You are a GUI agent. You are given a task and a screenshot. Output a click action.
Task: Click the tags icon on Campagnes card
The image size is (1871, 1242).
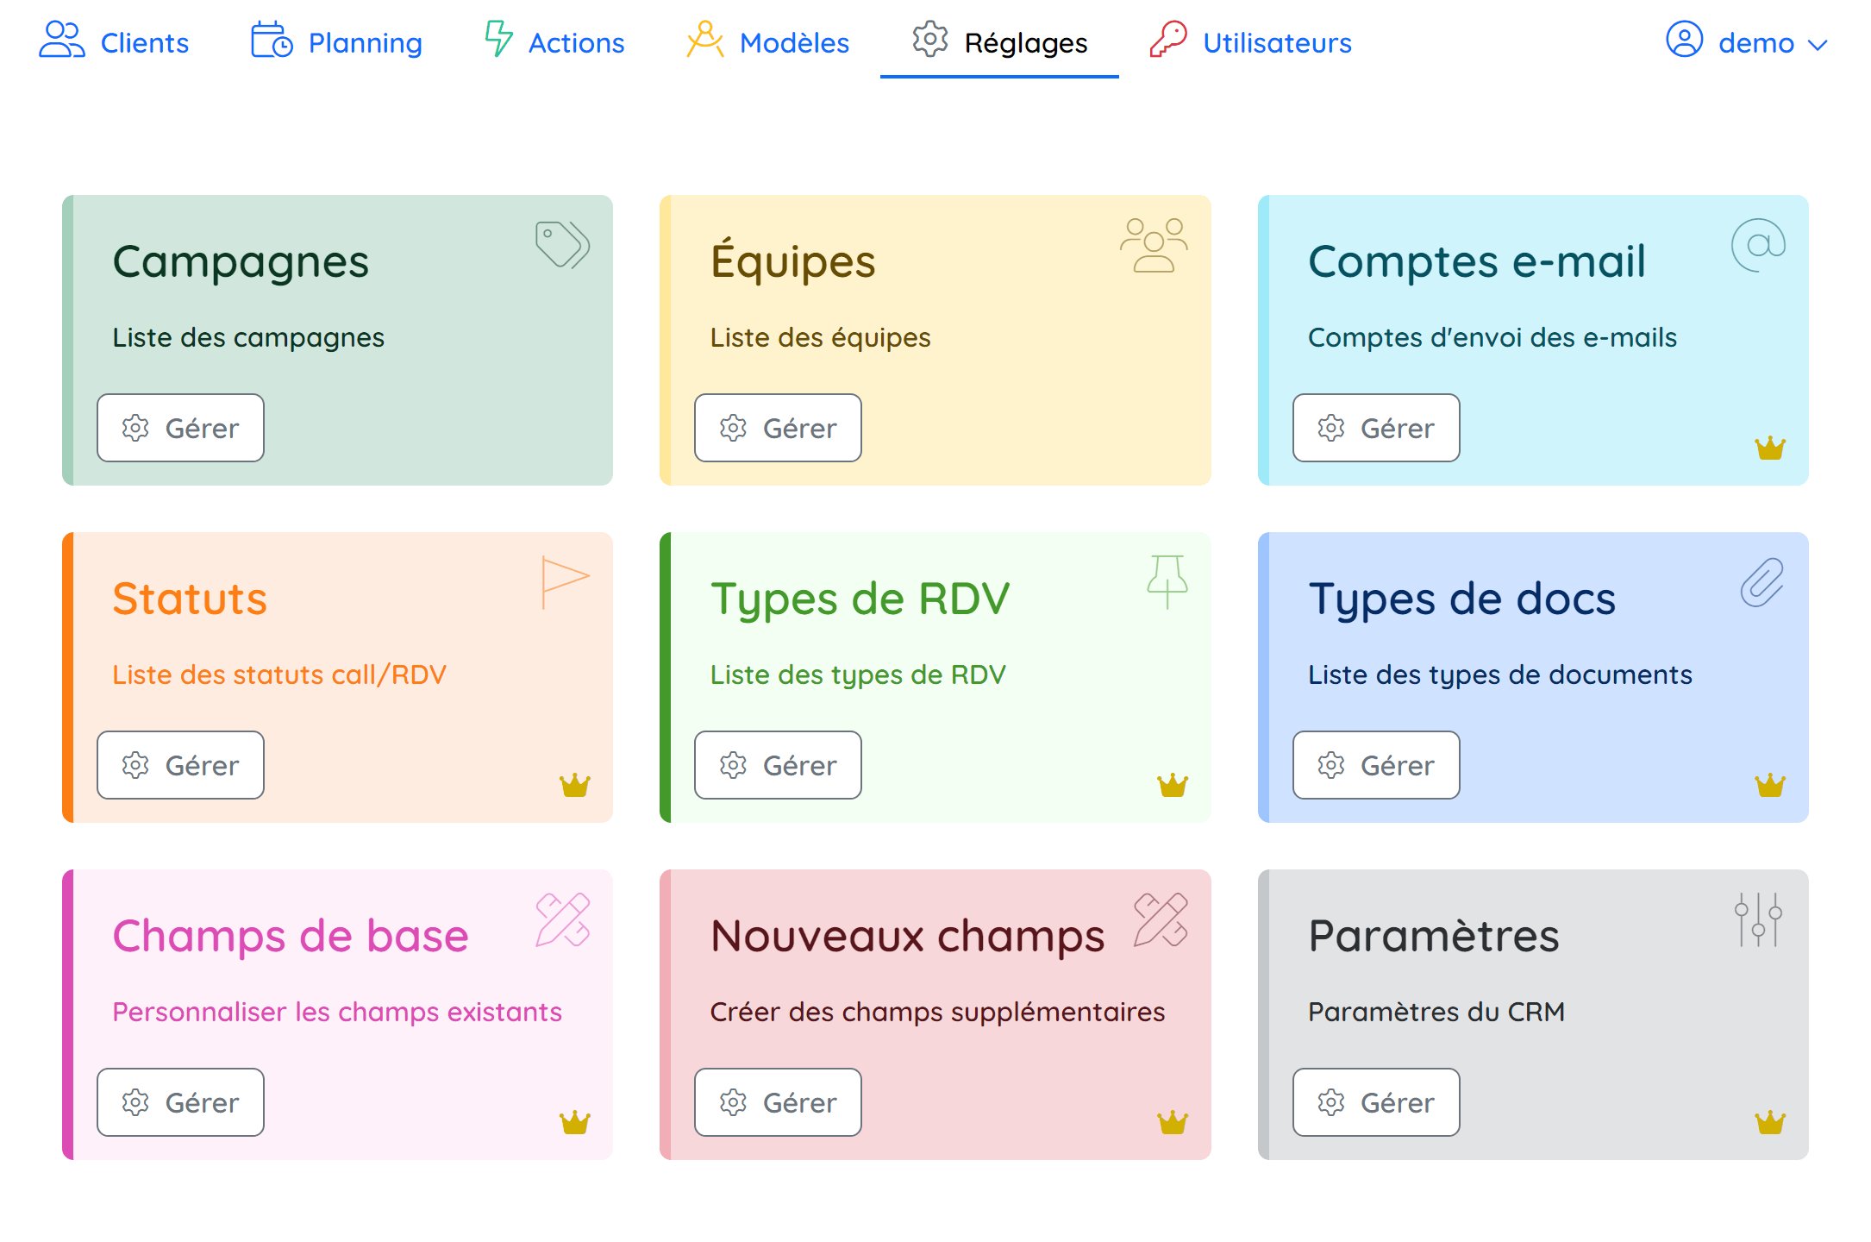562,245
